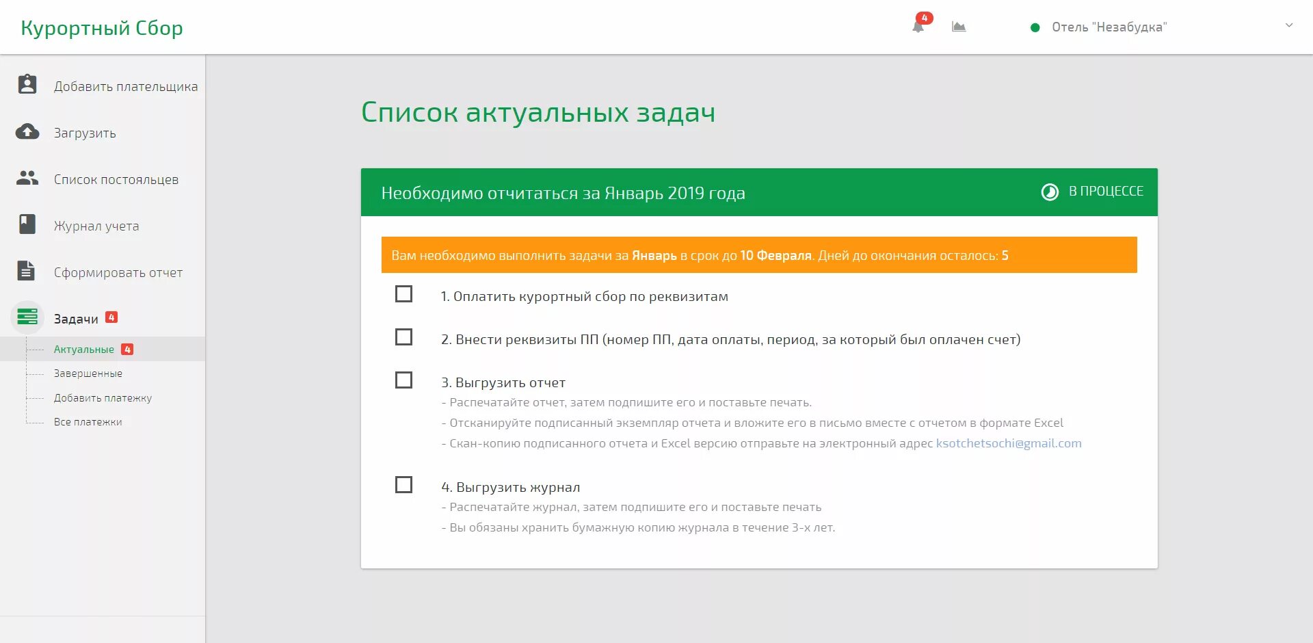Click the green hotel status dot
1313x643 pixels.
[1035, 27]
